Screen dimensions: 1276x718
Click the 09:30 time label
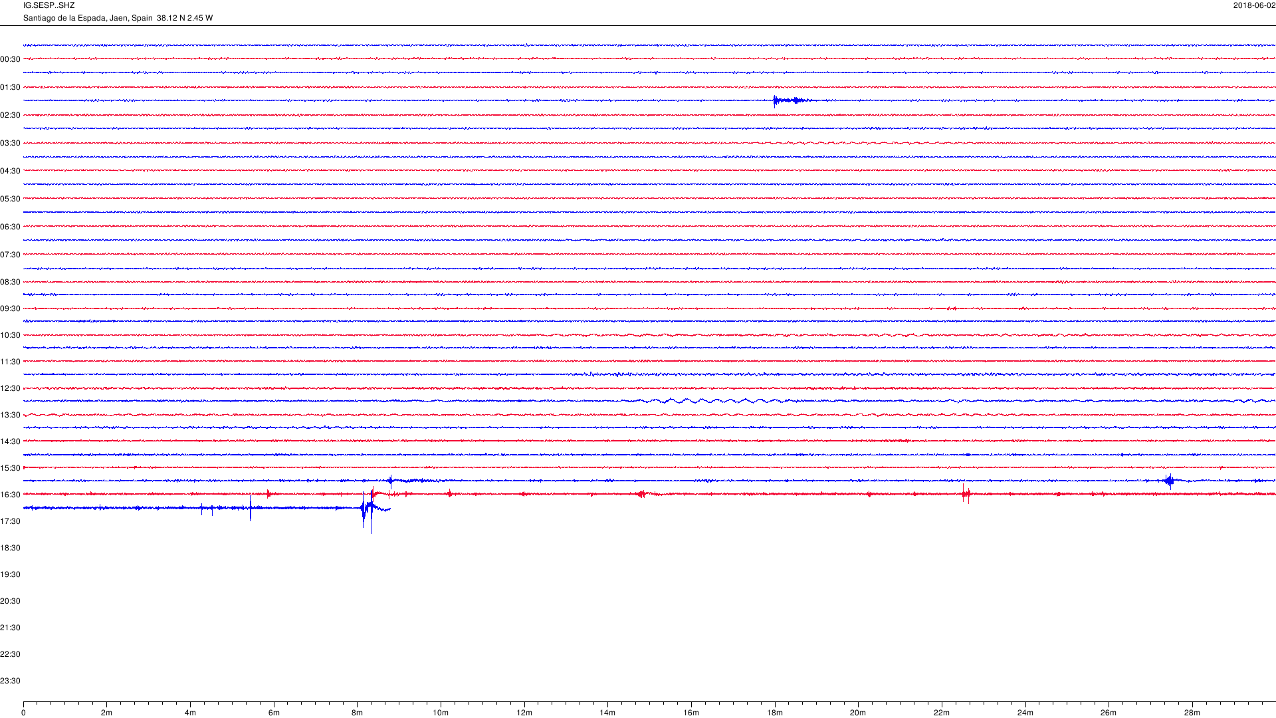(x=10, y=308)
